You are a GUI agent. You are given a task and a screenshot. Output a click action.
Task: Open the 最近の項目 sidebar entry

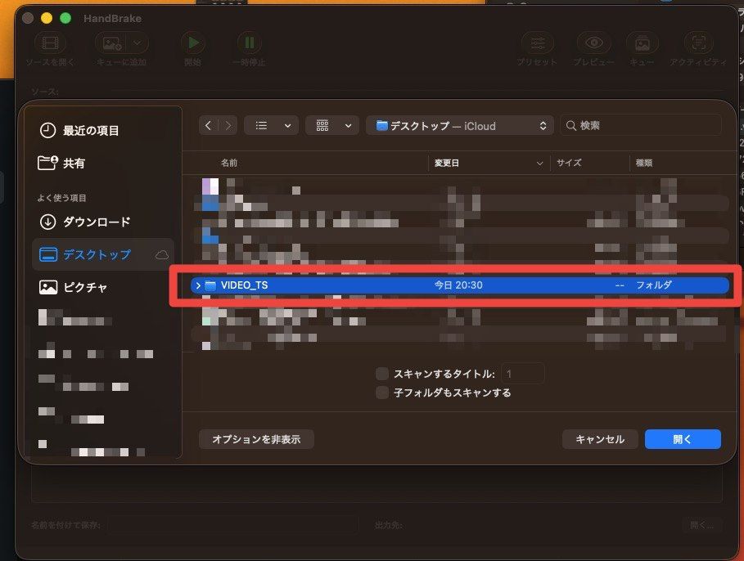click(79, 130)
